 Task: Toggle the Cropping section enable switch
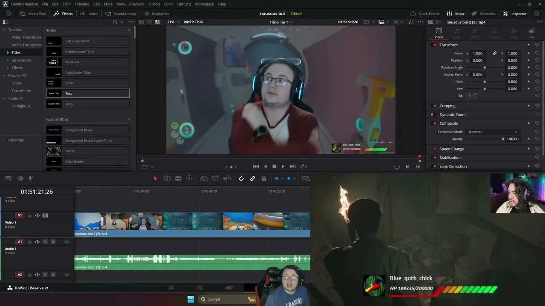(434, 106)
